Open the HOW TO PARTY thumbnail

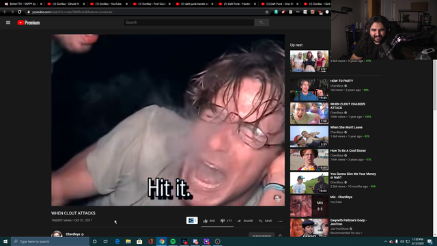[309, 90]
